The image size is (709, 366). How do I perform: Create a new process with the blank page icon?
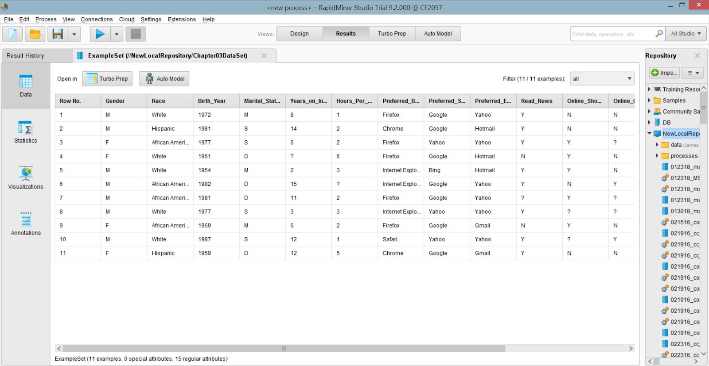tap(12, 34)
